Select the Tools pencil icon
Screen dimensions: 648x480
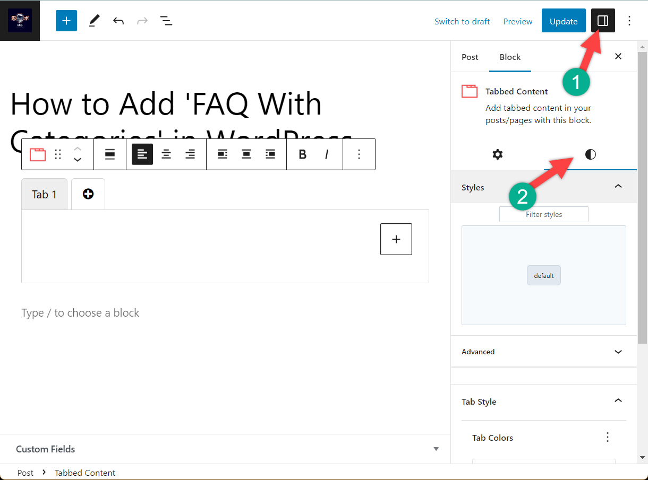pos(94,21)
